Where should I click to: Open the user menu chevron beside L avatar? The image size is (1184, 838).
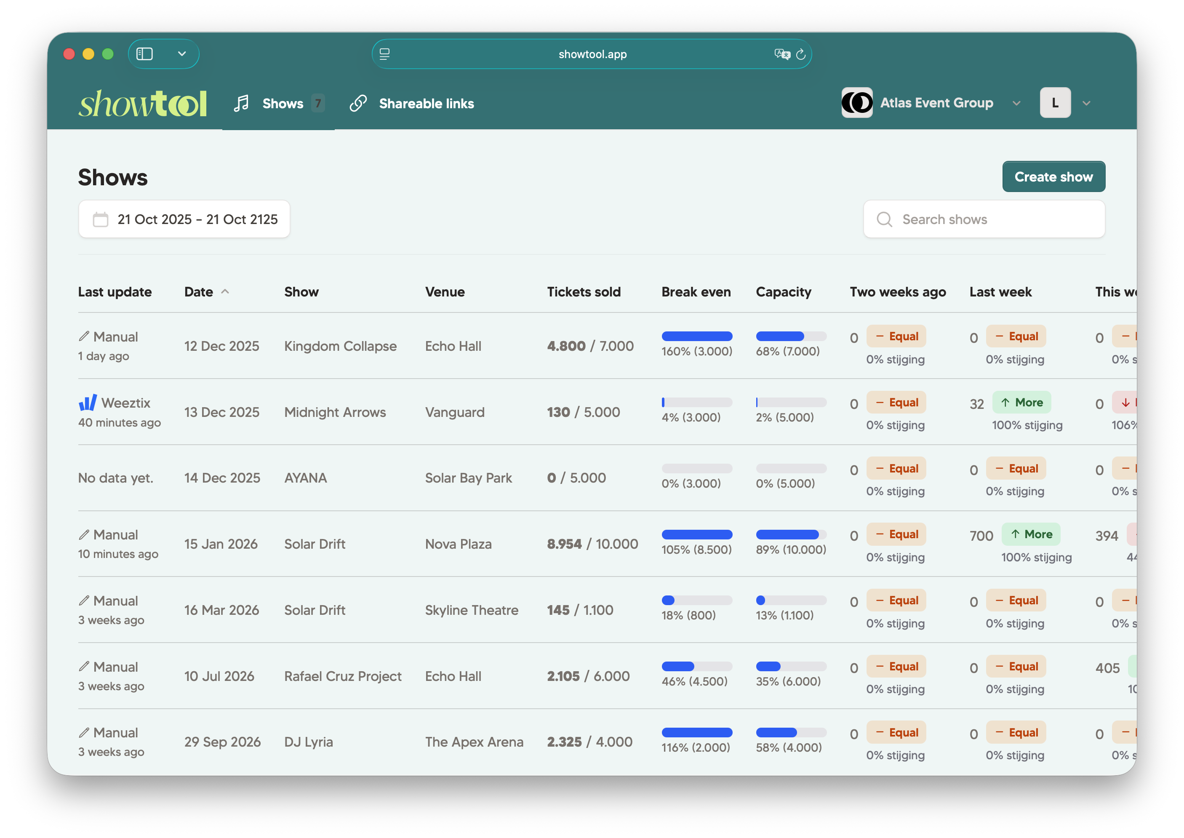click(x=1086, y=103)
